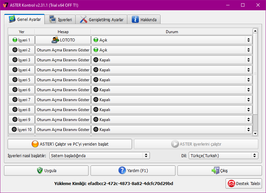This screenshot has width=266, height=193.
Task: Click the LOTOTO user account icon
Action: point(55,40)
